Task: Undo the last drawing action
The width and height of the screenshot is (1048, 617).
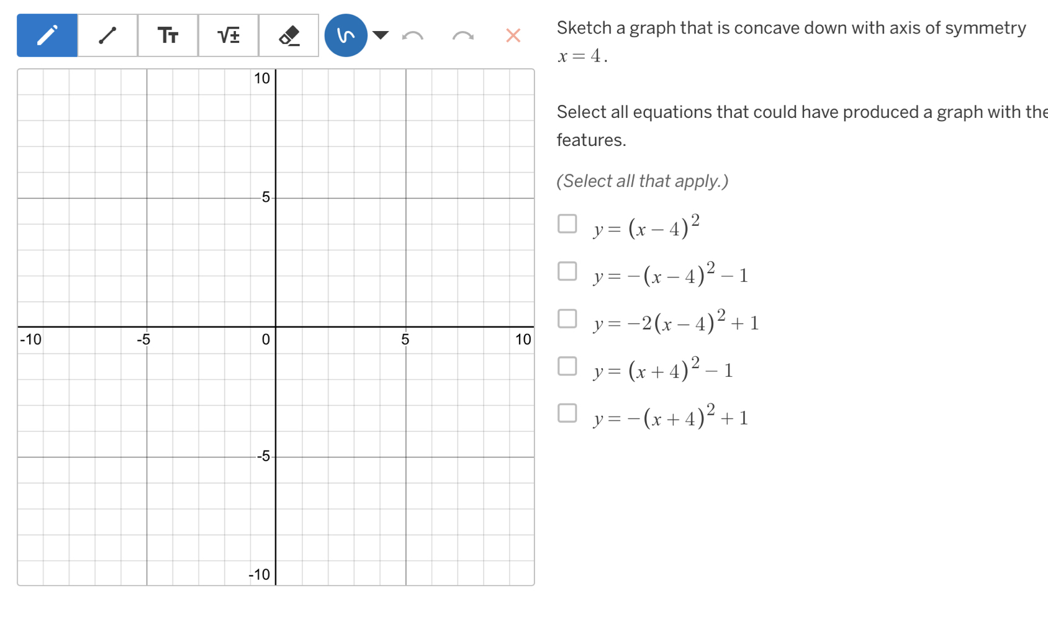Action: [x=413, y=35]
